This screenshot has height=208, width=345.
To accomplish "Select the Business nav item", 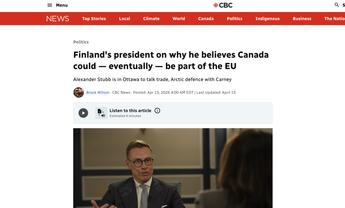I will (x=302, y=19).
